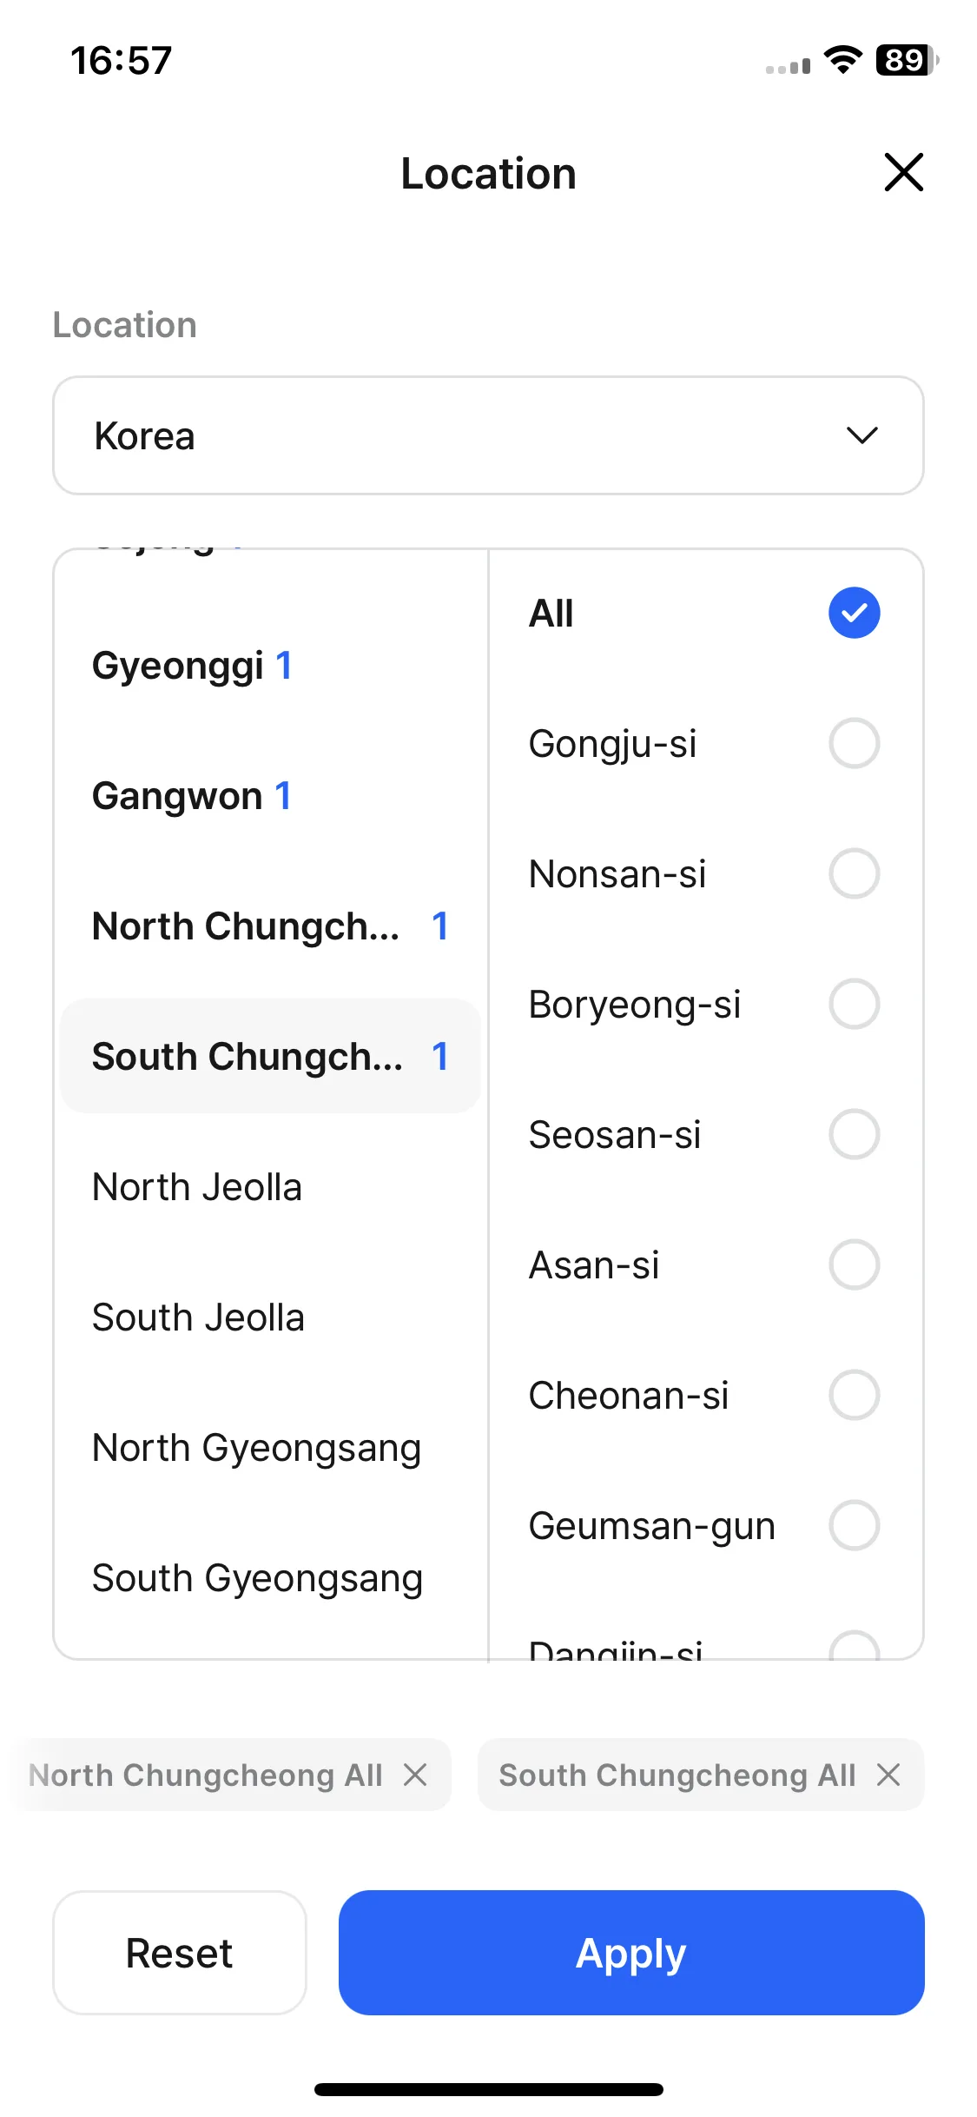Screen dimensions: 977x2117
Task: Click the Reset button
Action: [180, 1953]
